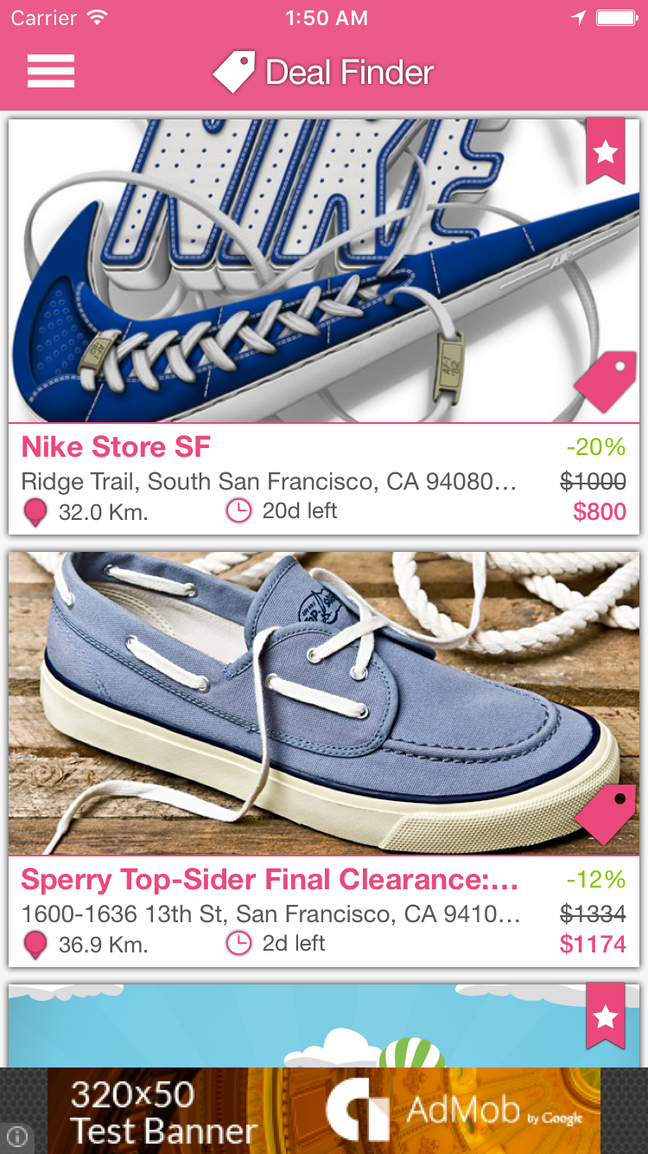Tap location pin next to 32.0 Km.

pos(35,512)
